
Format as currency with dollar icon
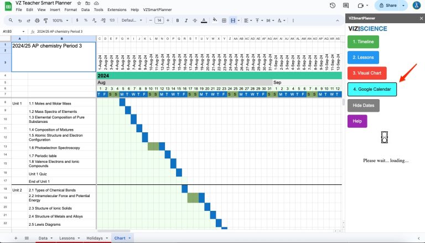click(x=77, y=20)
